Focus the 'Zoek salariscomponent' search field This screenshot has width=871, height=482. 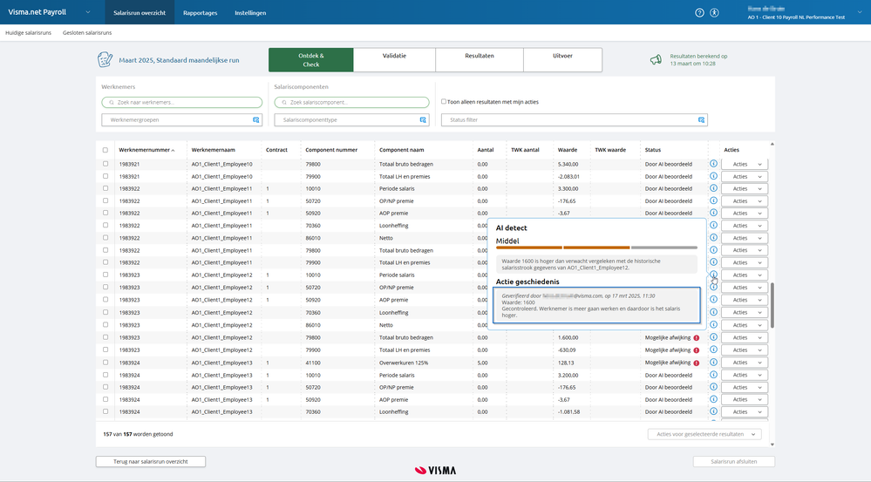(351, 102)
